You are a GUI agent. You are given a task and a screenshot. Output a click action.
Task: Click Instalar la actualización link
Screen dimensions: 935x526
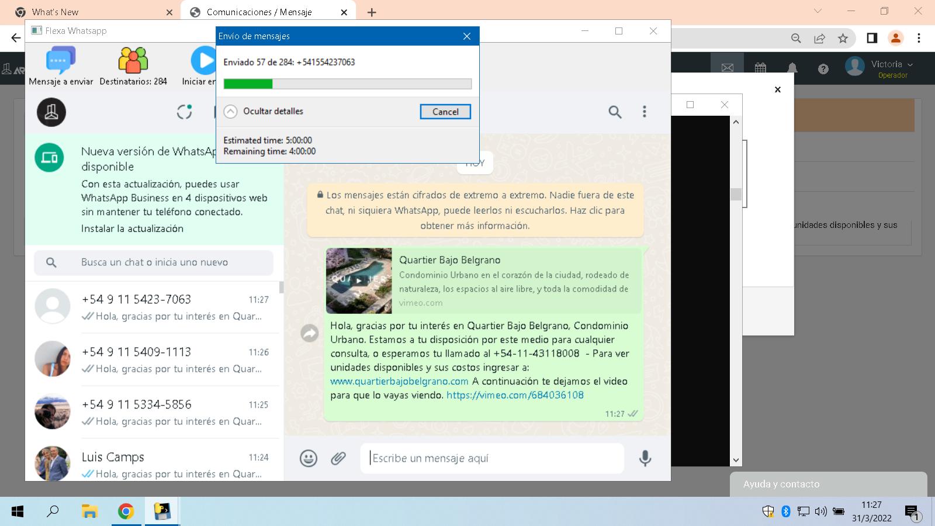[x=132, y=229]
